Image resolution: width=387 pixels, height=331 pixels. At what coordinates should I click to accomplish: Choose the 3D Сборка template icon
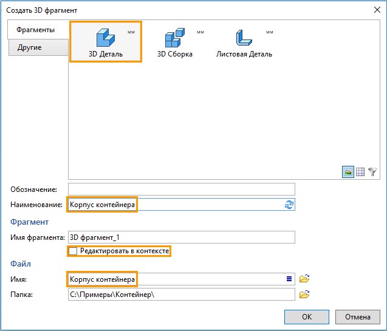175,38
